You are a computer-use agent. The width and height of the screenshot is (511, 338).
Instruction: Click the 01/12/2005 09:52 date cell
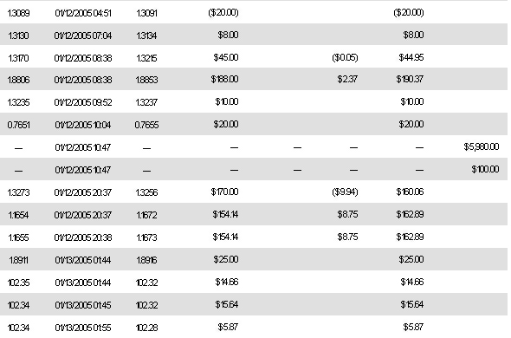tap(83, 102)
